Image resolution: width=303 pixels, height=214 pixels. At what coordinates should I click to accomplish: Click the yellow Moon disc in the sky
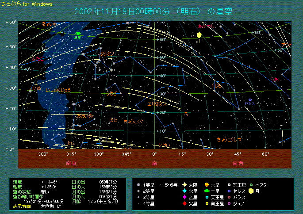(x=199, y=34)
